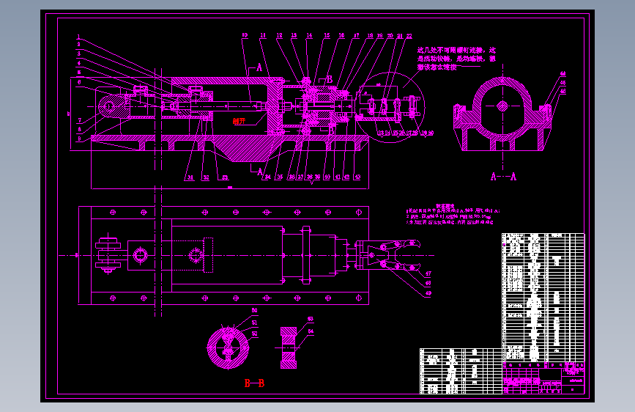Select part number 12 callout
Image resolution: width=635 pixels, height=412 pixels.
coord(280,35)
